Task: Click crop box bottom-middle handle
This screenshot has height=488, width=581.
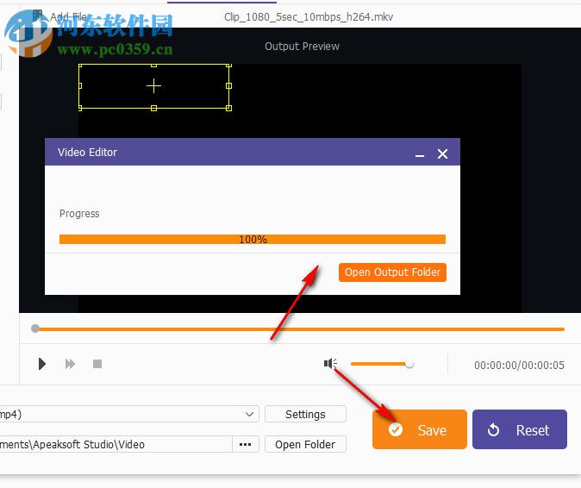Action: coord(153,108)
